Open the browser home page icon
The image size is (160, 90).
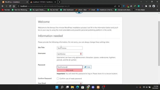tap(14, 6)
